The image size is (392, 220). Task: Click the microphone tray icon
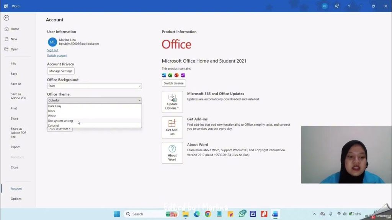coord(331,214)
